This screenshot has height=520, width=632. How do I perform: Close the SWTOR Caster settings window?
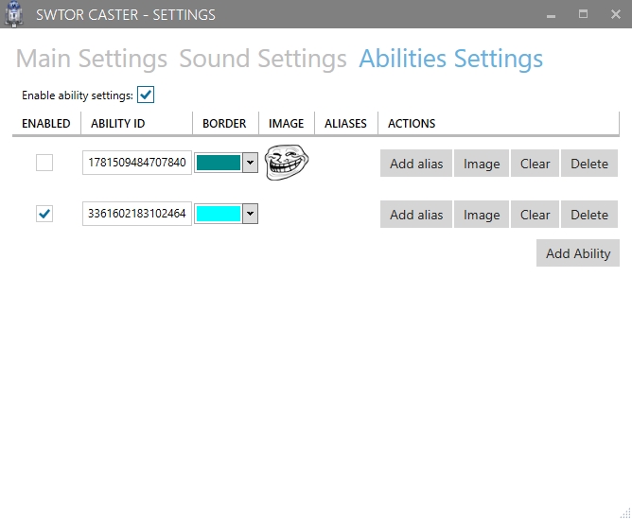click(x=616, y=14)
